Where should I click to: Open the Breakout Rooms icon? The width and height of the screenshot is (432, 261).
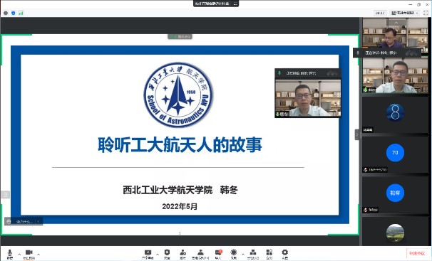point(252,254)
